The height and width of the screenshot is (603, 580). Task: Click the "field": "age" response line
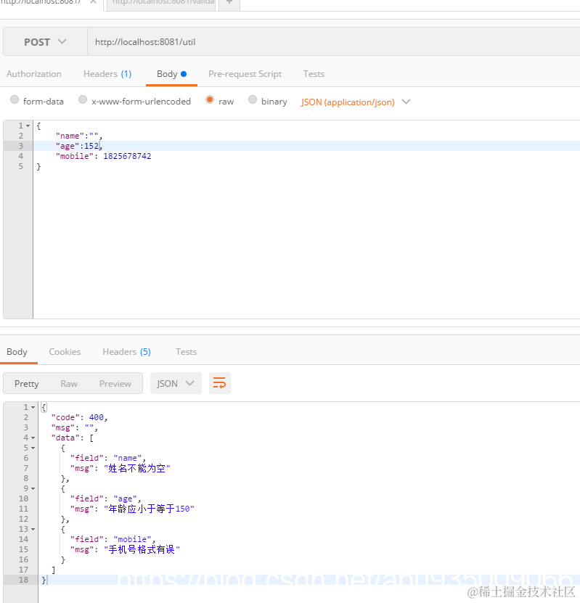pyautogui.click(x=105, y=499)
